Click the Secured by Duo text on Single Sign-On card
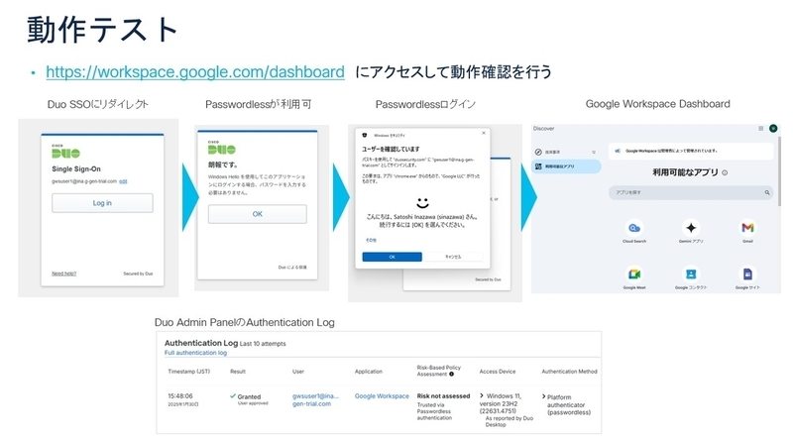Viewport: 793px width, 439px height. coord(138,274)
